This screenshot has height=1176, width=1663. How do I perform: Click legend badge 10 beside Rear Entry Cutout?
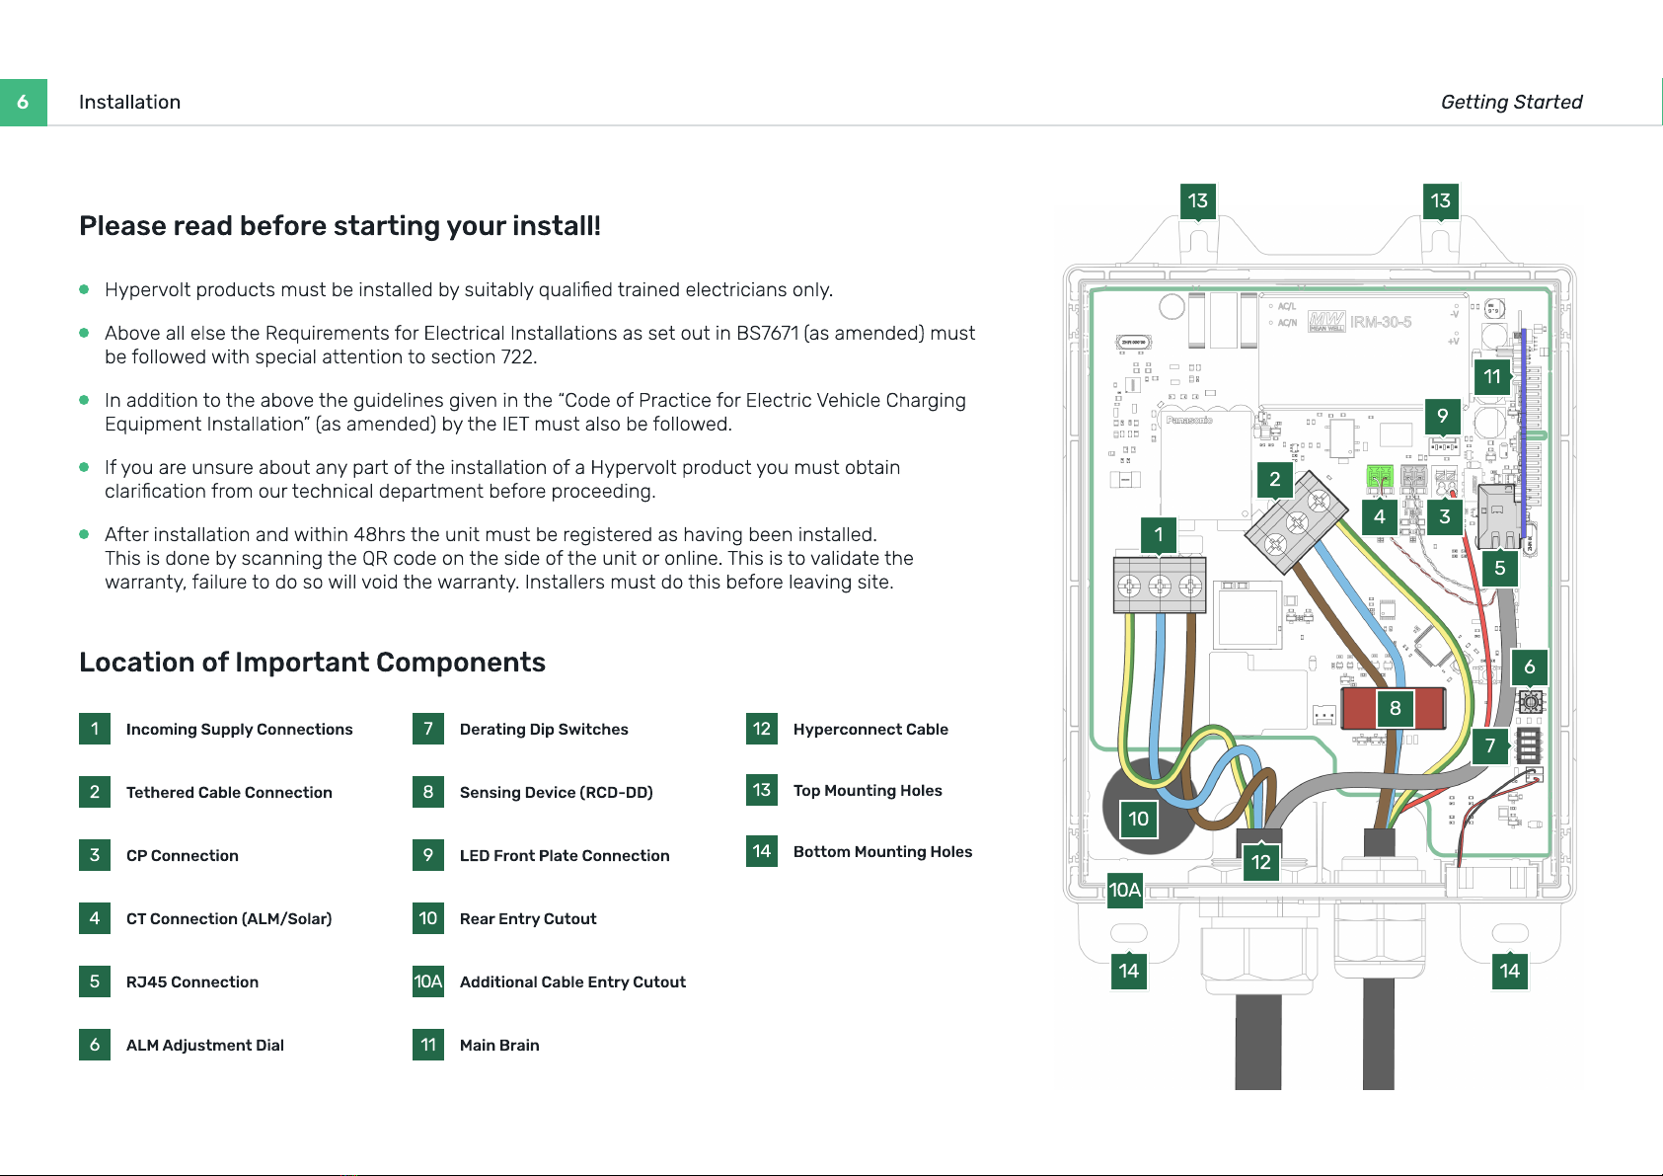click(x=428, y=918)
